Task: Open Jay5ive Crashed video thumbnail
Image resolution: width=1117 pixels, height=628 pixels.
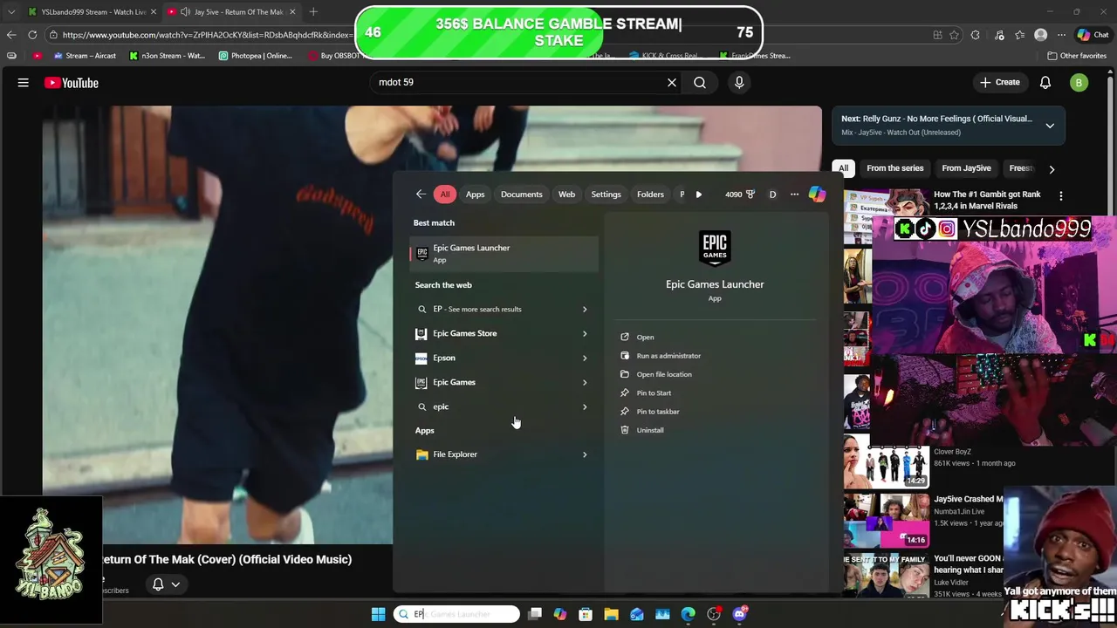Action: [x=887, y=520]
